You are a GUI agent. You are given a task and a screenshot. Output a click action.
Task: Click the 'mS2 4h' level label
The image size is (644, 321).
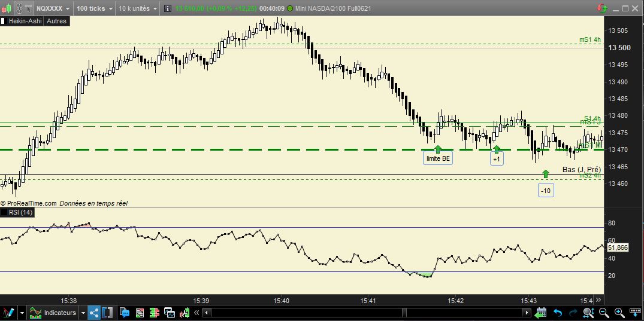click(590, 176)
